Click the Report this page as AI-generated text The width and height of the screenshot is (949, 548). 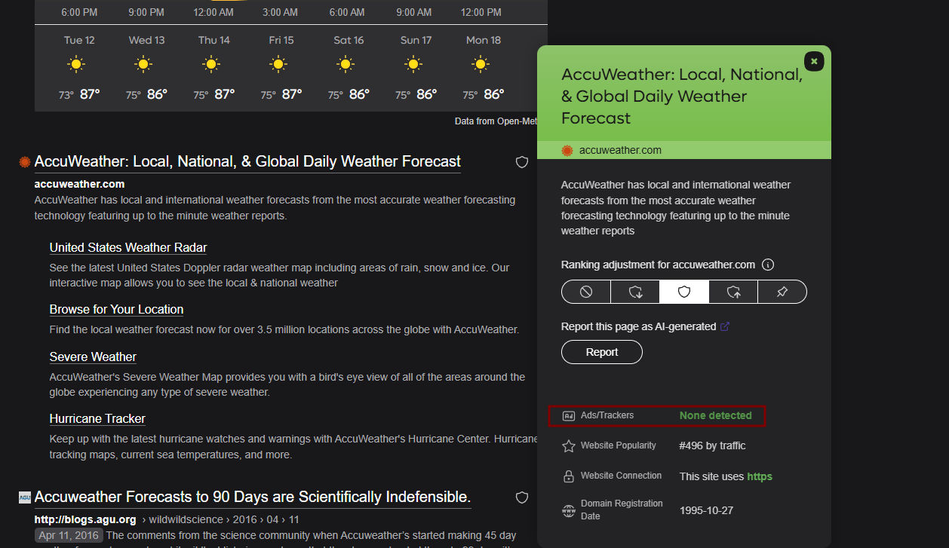coord(638,326)
